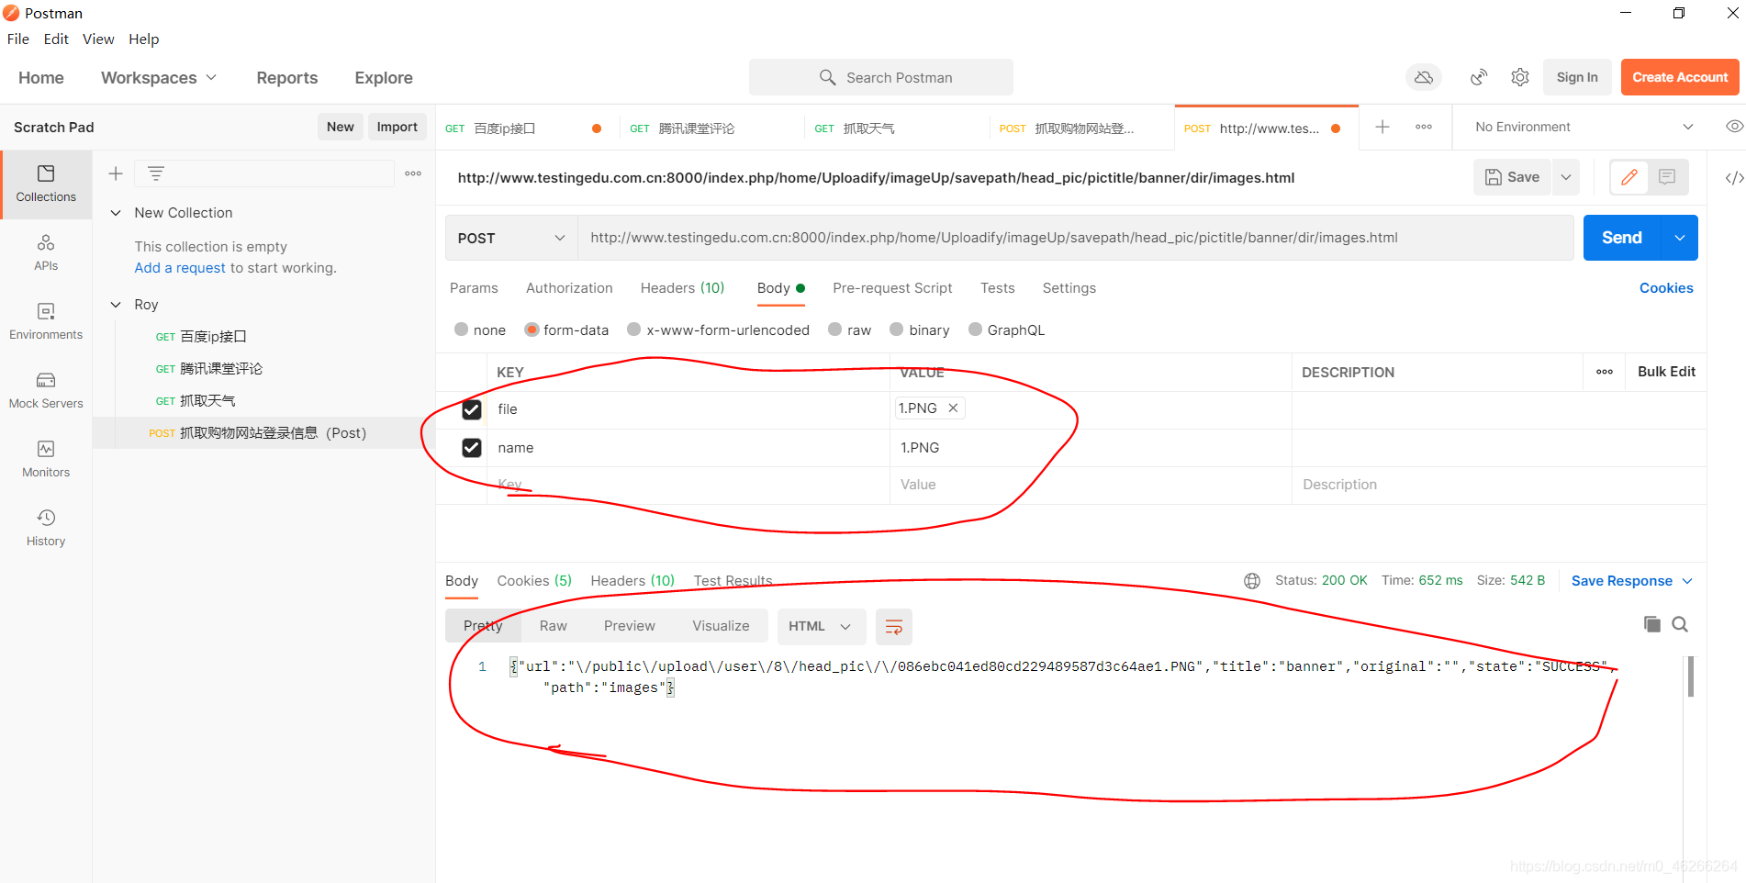Switch to the Params tab
The image size is (1746, 883).
[x=474, y=288]
